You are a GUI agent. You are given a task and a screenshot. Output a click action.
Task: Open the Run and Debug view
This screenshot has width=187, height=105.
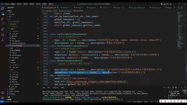3,19
